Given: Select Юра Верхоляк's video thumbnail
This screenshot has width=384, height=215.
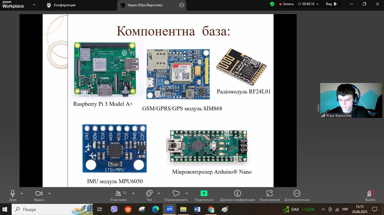Looking at the screenshot, I should point(351,100).
